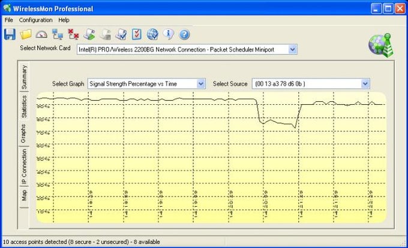The width and height of the screenshot is (408, 248).
Task: Click the 00 13 a3 78 d6 0b source field
Action: point(311,84)
